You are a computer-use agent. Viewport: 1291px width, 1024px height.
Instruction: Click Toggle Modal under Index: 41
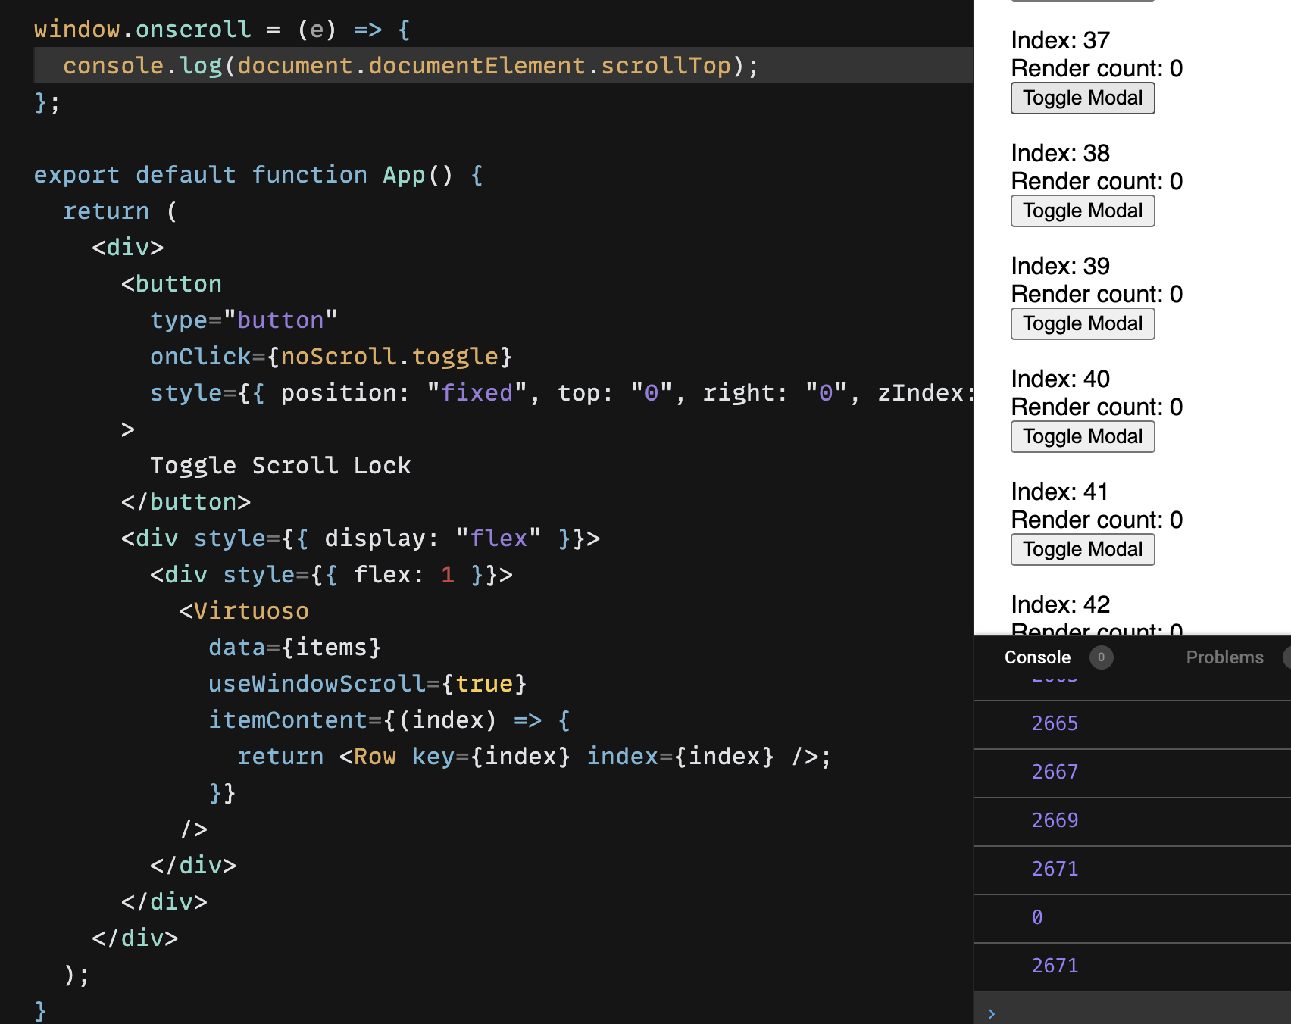(1082, 549)
